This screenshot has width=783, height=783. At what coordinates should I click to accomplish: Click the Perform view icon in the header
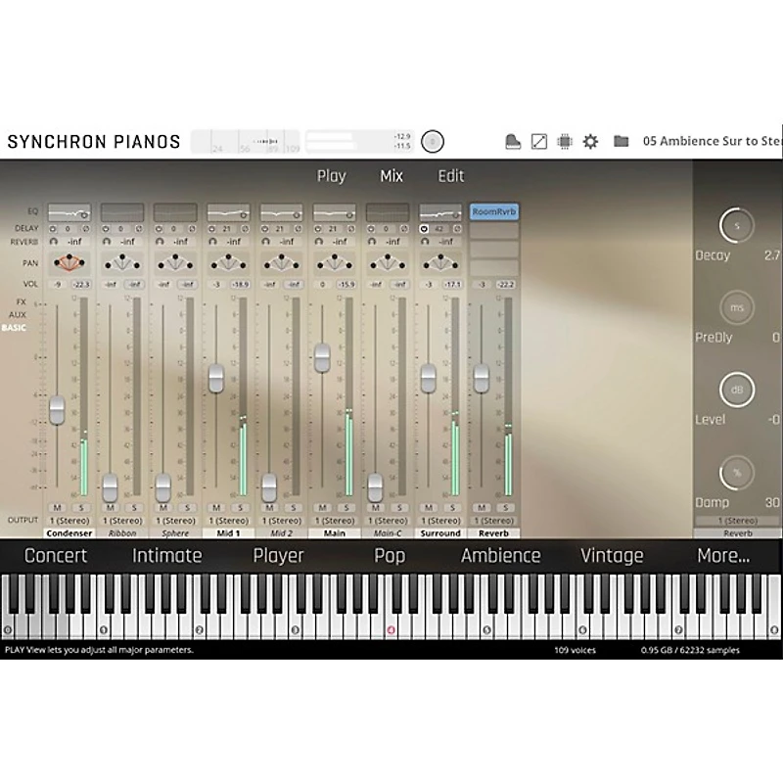point(537,141)
